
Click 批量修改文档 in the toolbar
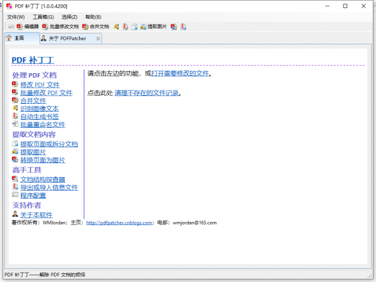(60, 26)
